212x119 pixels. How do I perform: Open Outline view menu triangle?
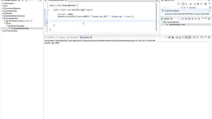(x=203, y=19)
